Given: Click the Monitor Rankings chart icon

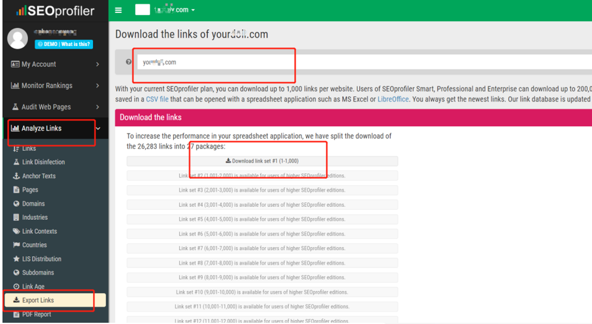Looking at the screenshot, I should [15, 85].
